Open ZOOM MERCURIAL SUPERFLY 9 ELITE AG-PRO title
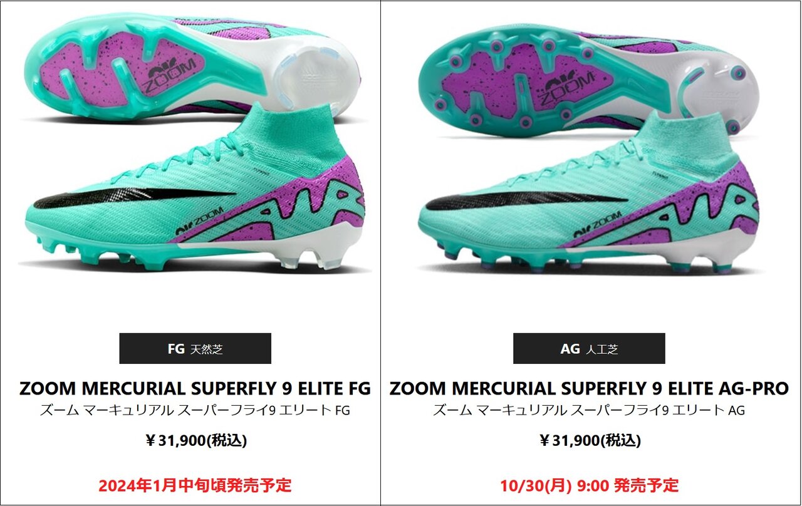802x506 pixels. click(589, 388)
